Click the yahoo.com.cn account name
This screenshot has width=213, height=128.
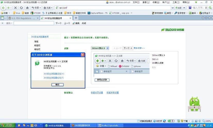[120, 2]
